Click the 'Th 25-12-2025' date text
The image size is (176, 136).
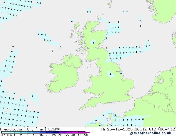click(117, 129)
